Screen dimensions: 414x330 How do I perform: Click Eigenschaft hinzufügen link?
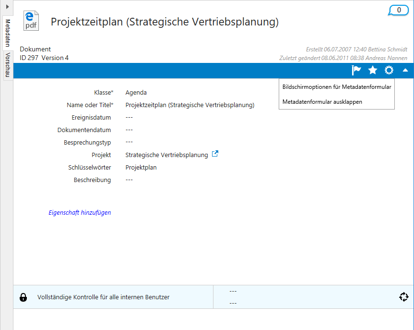tap(80, 212)
